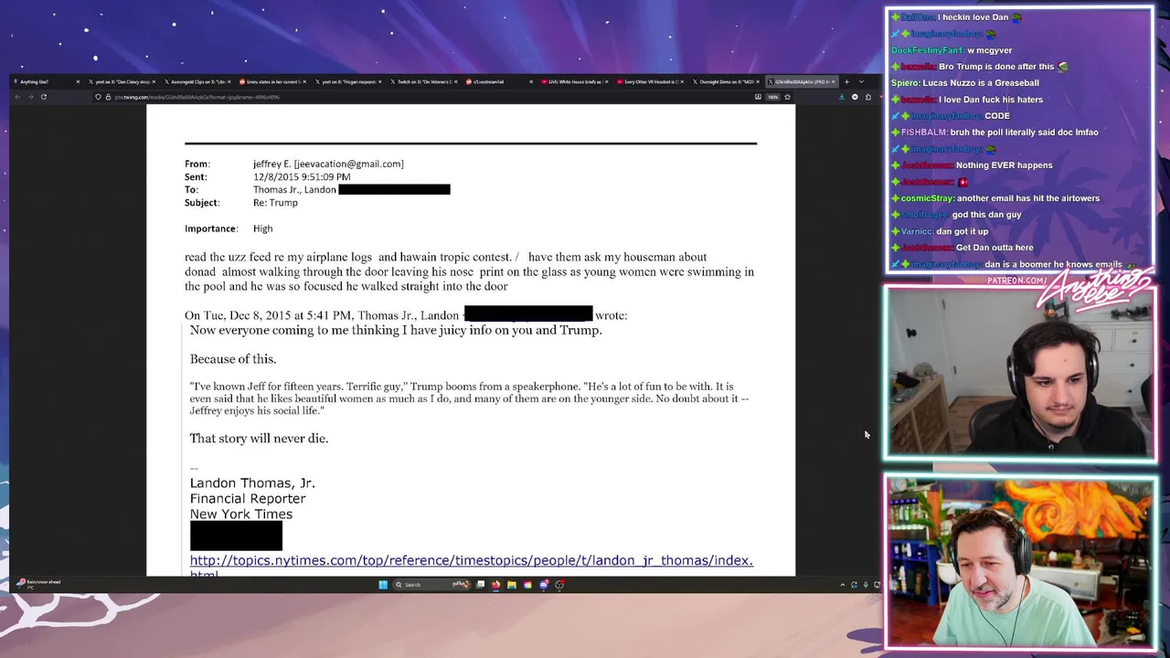Screen dimensions: 1170x658
Task: Switch to 'Asmongold Clips on X' tab
Action: click(197, 81)
